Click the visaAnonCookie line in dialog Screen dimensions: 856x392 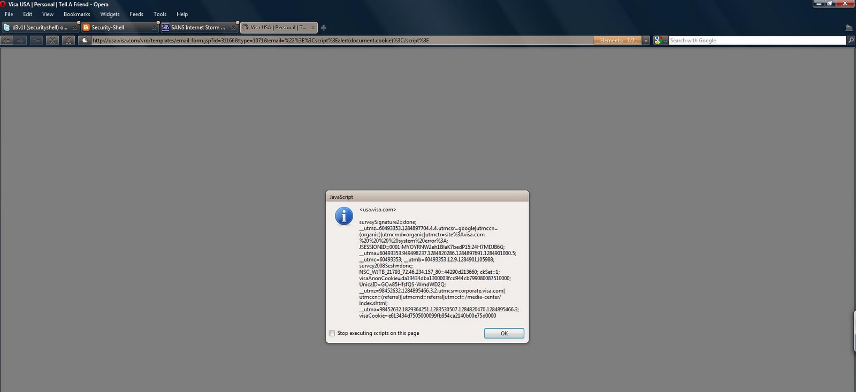[x=435, y=278]
